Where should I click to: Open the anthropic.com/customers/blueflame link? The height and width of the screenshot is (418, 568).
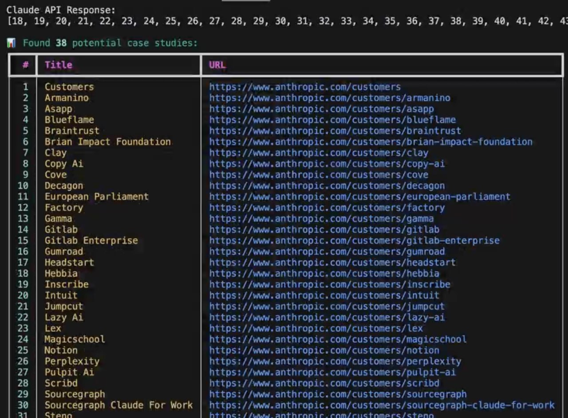(332, 120)
